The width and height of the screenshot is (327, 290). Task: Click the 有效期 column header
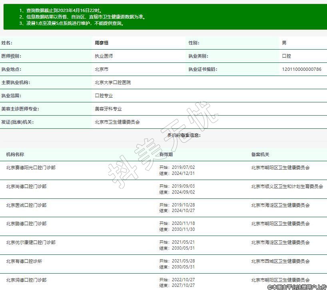click(166, 154)
